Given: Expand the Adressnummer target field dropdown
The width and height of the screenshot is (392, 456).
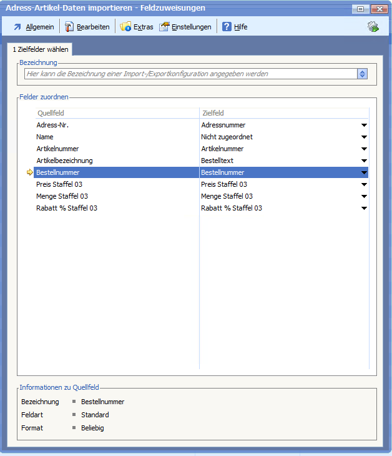Looking at the screenshot, I should point(364,125).
